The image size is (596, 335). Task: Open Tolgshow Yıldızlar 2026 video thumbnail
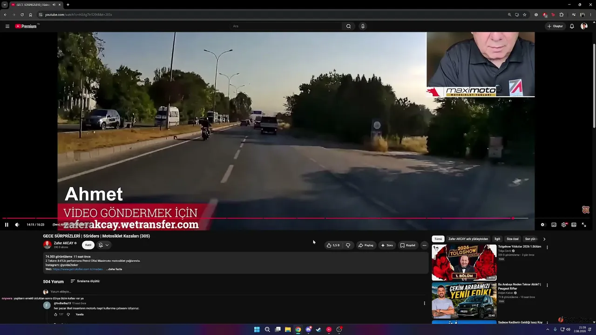click(464, 262)
